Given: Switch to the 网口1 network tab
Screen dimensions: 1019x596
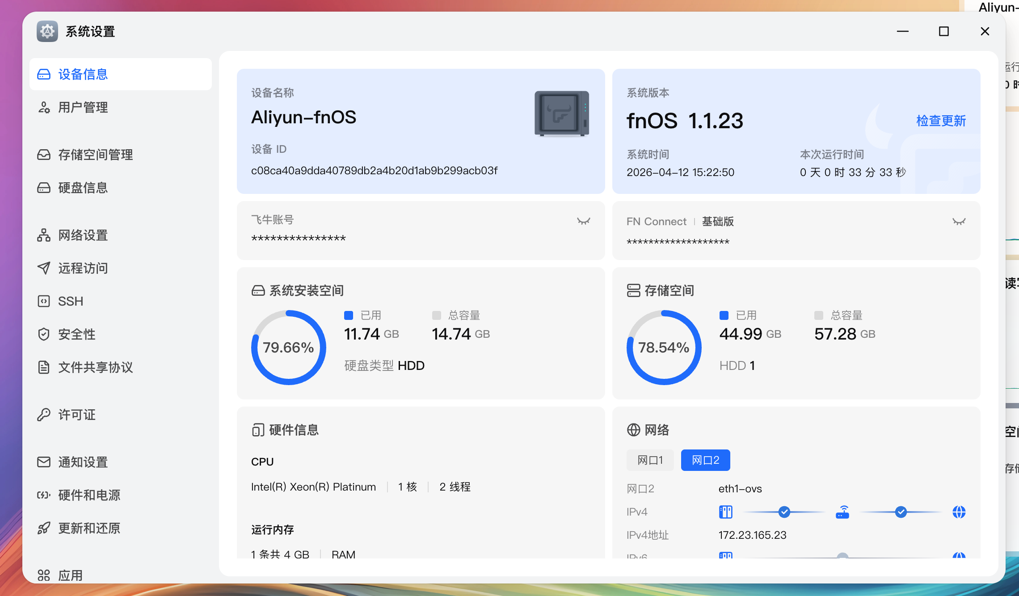Looking at the screenshot, I should tap(650, 460).
